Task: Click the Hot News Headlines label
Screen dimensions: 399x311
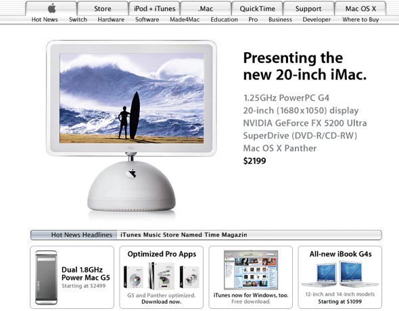Action: pyautogui.click(x=81, y=235)
